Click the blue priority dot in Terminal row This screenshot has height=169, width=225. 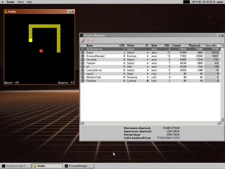(x=147, y=60)
